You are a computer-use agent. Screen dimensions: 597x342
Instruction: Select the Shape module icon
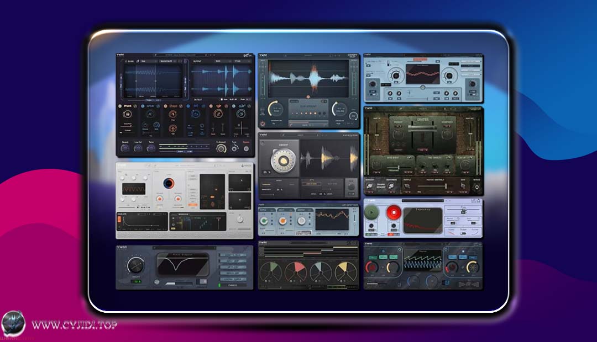pyautogui.click(x=173, y=105)
